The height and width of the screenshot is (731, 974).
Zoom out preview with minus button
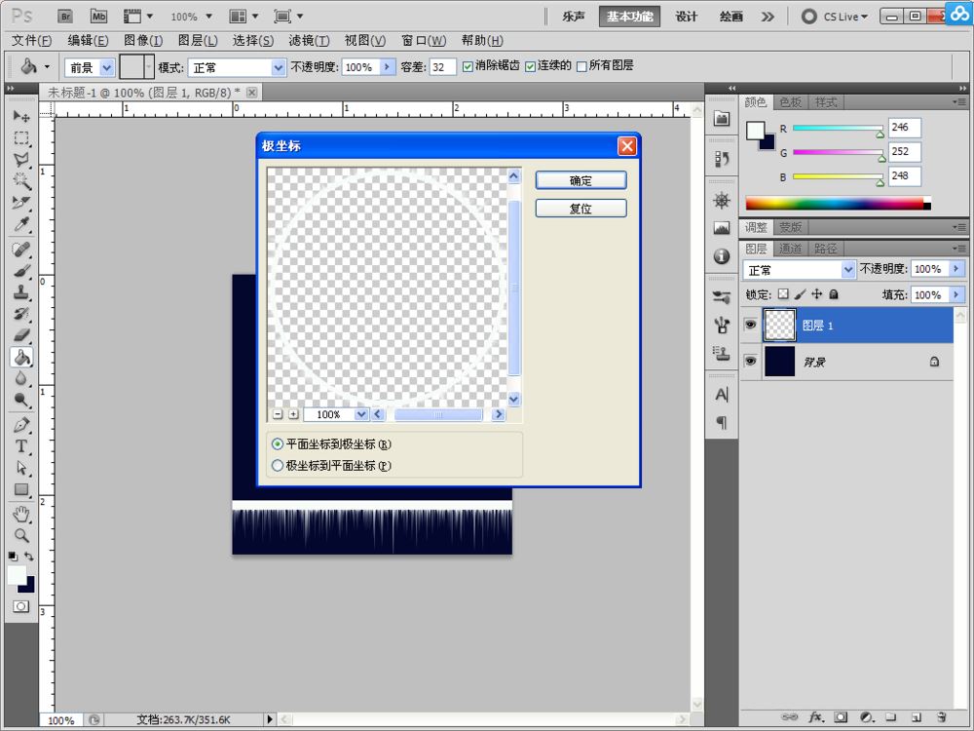click(278, 414)
